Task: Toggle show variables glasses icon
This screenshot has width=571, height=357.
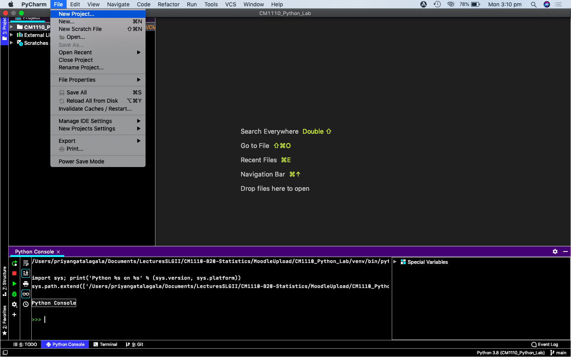Action: [x=26, y=294]
